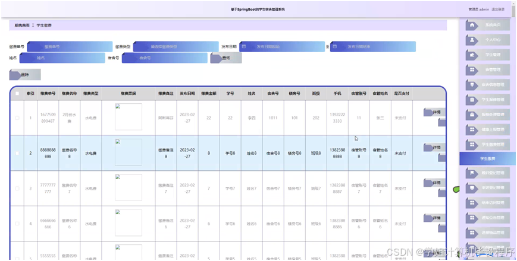Click the 姓名 search input field
Screen dimensions: 517x261
(x=62, y=58)
